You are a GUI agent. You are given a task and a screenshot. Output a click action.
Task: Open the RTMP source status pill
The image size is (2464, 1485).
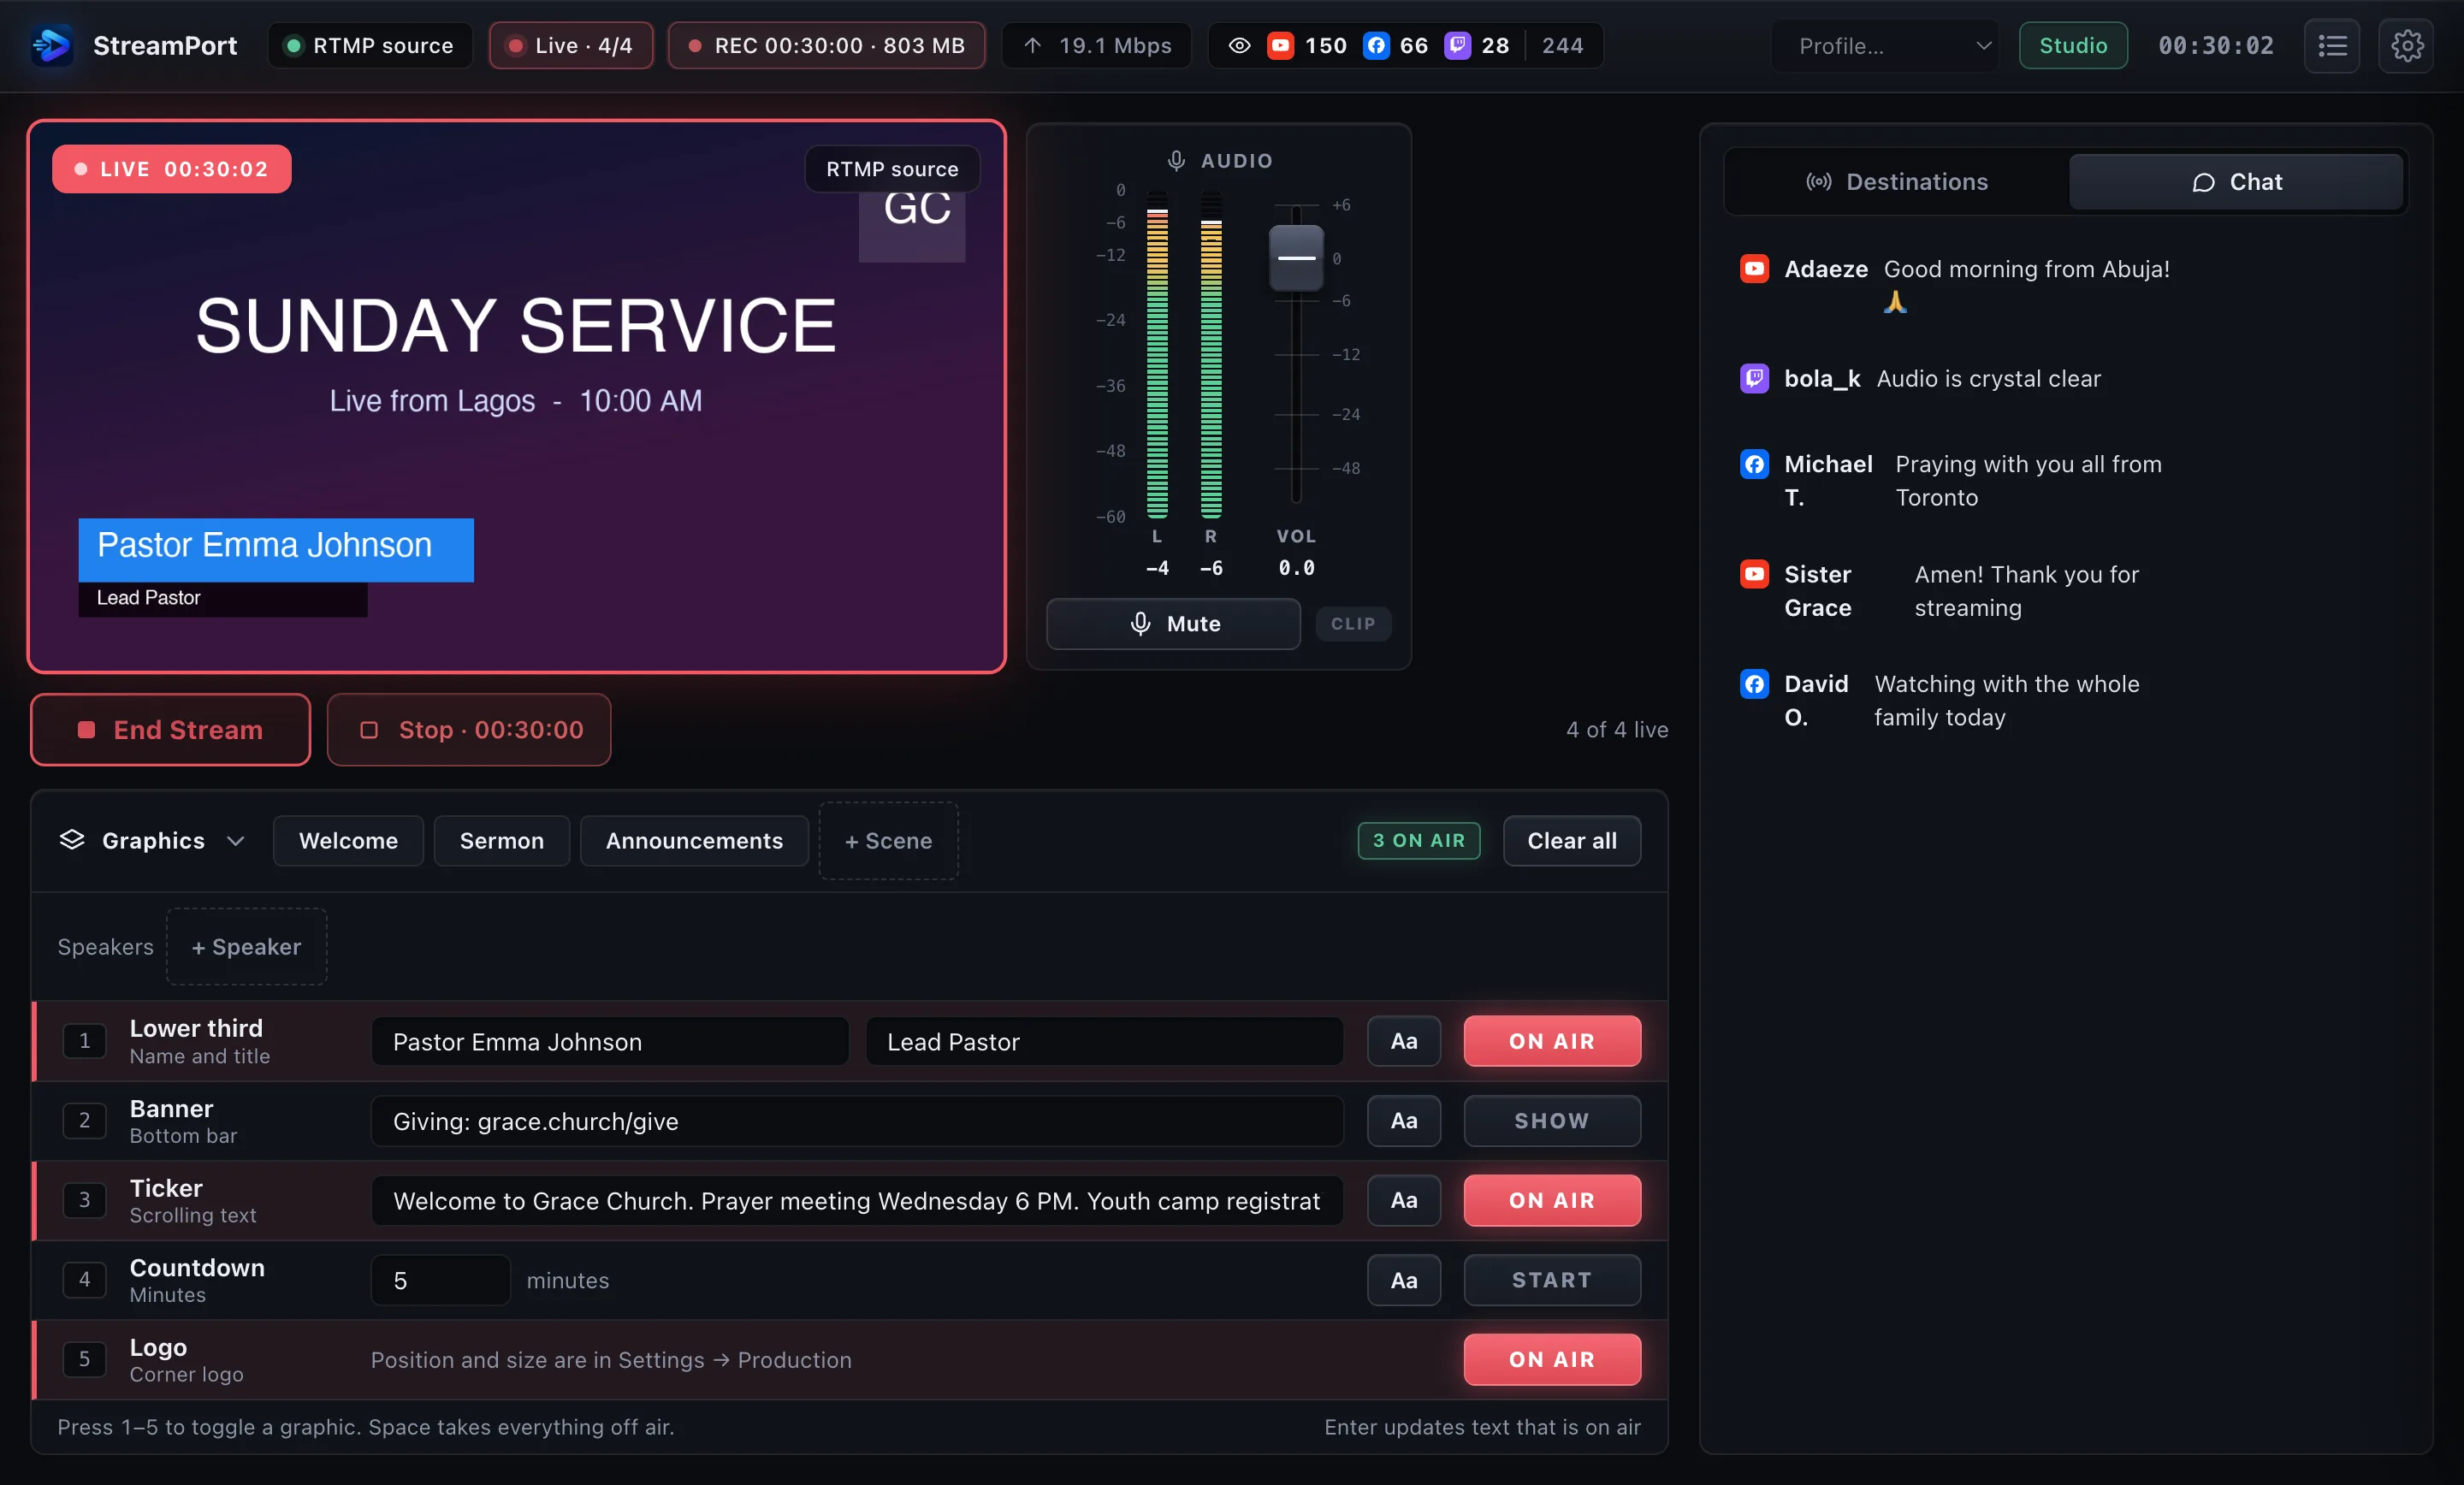[370, 46]
